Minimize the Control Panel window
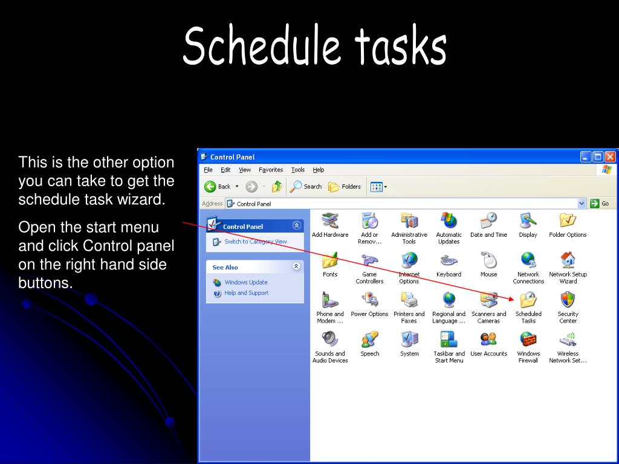 [586, 157]
